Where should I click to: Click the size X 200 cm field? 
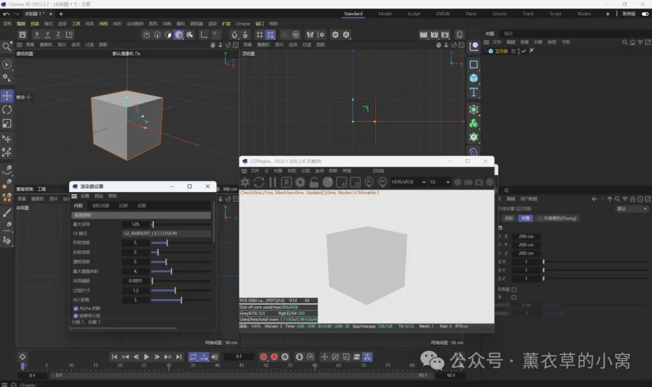526,237
